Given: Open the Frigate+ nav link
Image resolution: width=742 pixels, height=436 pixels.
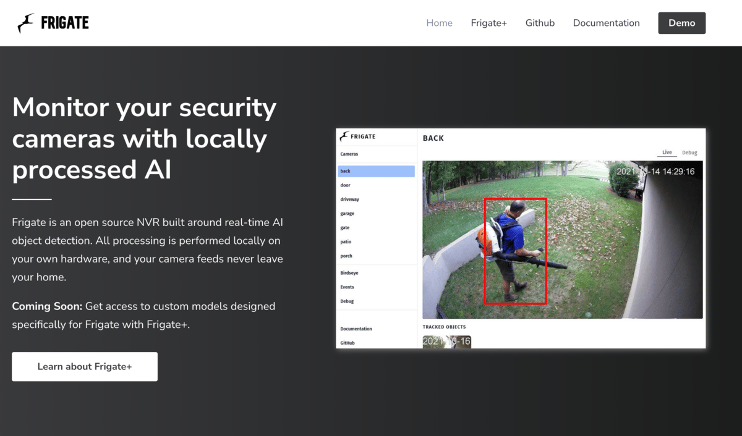Looking at the screenshot, I should pyautogui.click(x=489, y=23).
